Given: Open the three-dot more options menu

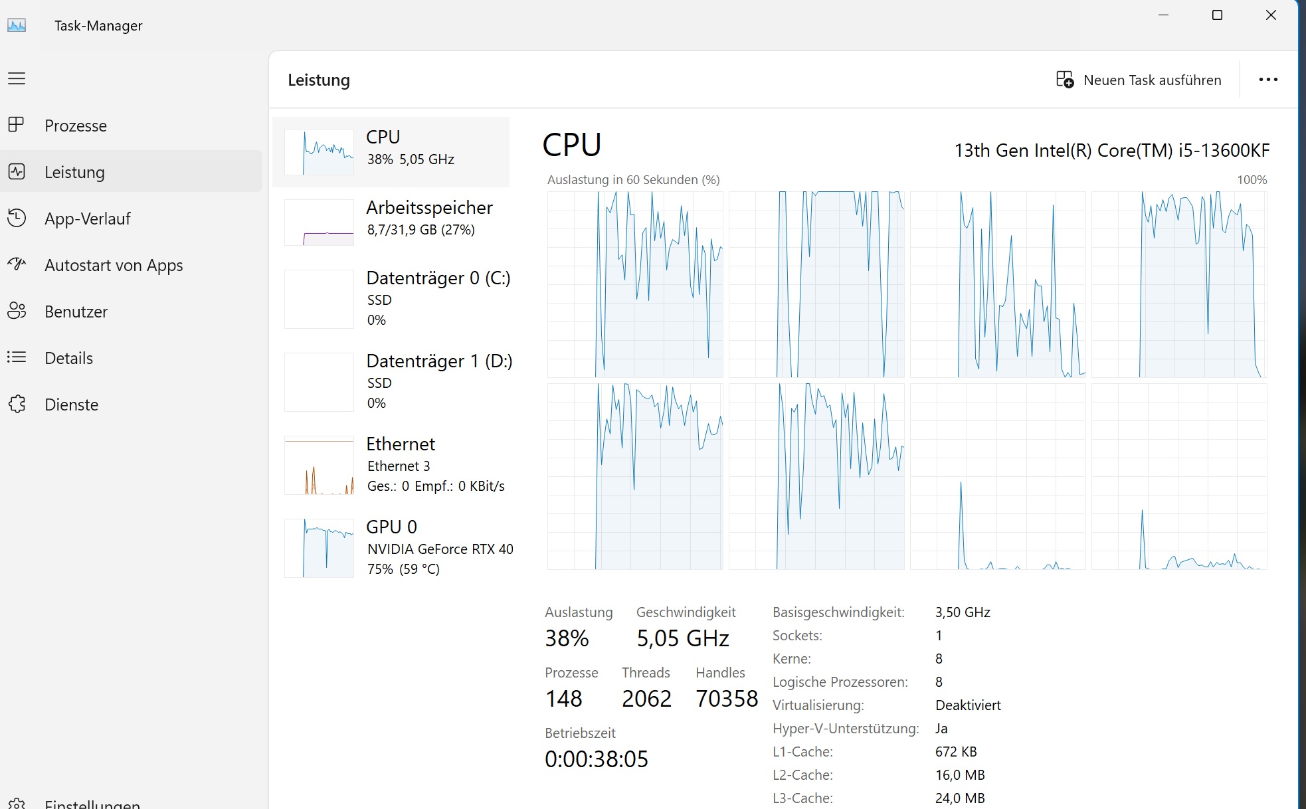Looking at the screenshot, I should pyautogui.click(x=1267, y=80).
